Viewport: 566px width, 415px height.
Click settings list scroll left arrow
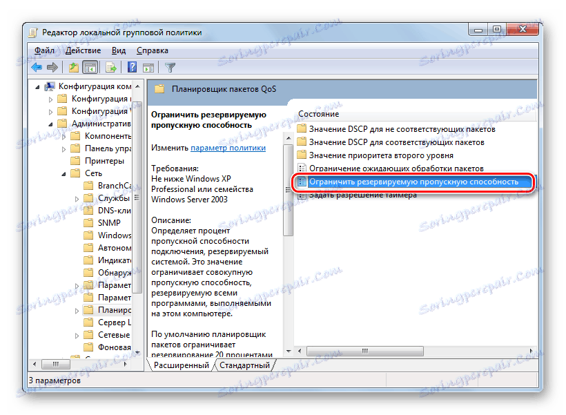[x=300, y=351]
